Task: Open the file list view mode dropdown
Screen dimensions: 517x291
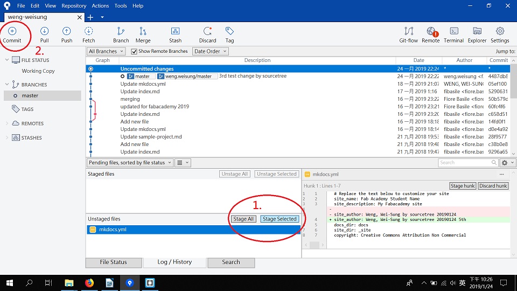Action: (183, 163)
